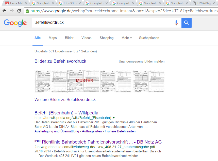Click the Ungefähr 531 Ergebnisse text
Screen dimensions: 218x161
[66, 51]
